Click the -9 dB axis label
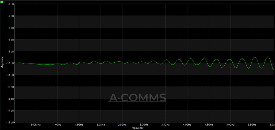275x130 pixels. coord(10,52)
